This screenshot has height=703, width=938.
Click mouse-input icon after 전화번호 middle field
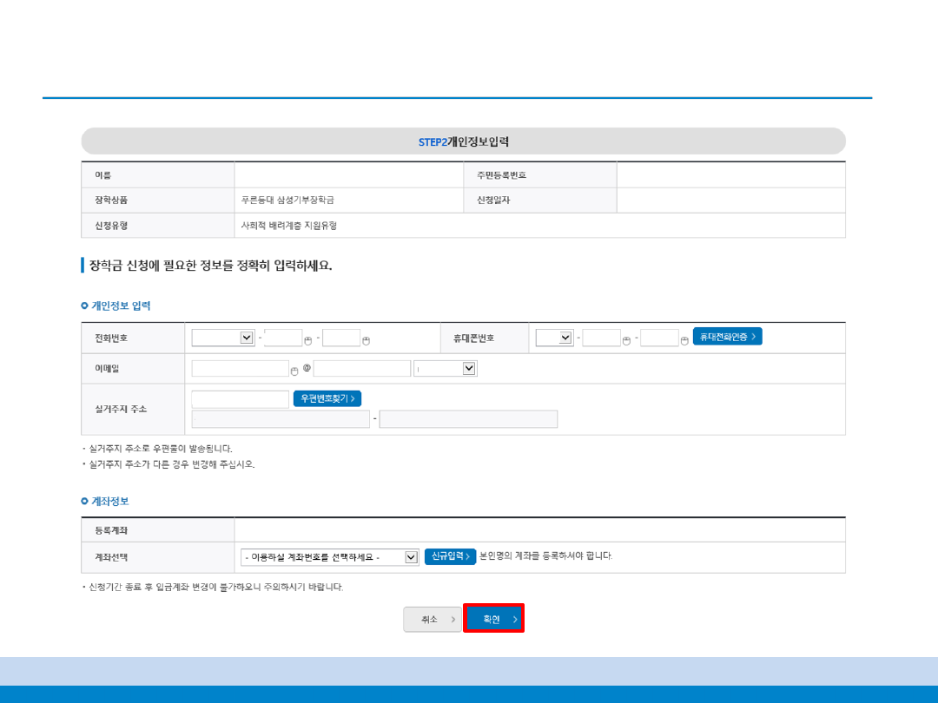tap(308, 340)
